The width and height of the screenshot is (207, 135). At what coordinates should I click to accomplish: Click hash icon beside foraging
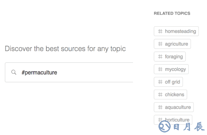160,57
